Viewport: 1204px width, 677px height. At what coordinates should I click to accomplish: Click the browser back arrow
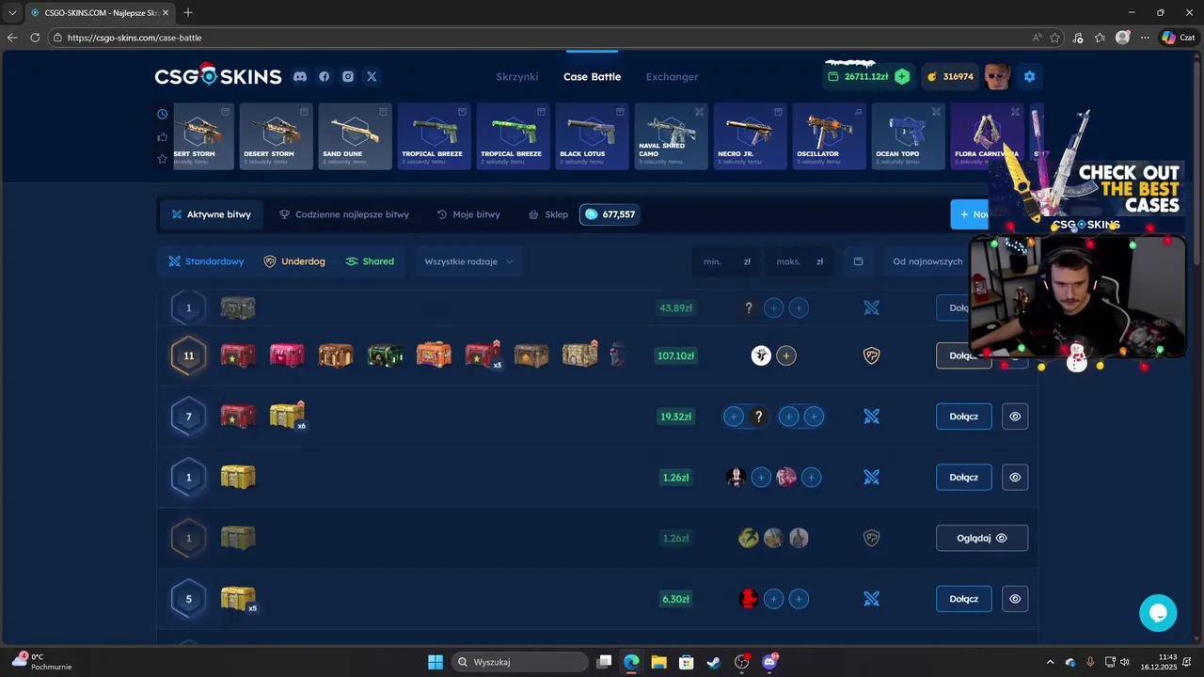click(12, 38)
